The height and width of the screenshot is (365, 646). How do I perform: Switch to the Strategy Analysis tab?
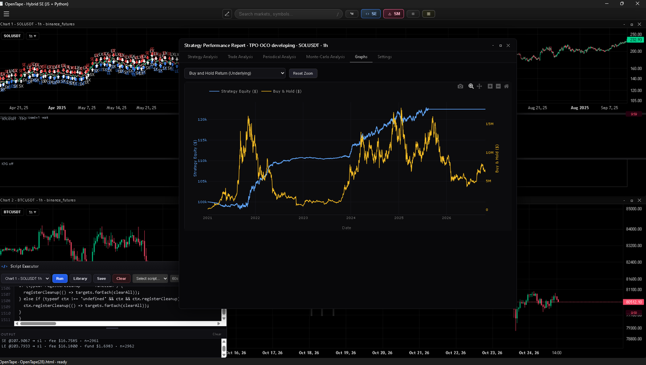click(x=202, y=57)
